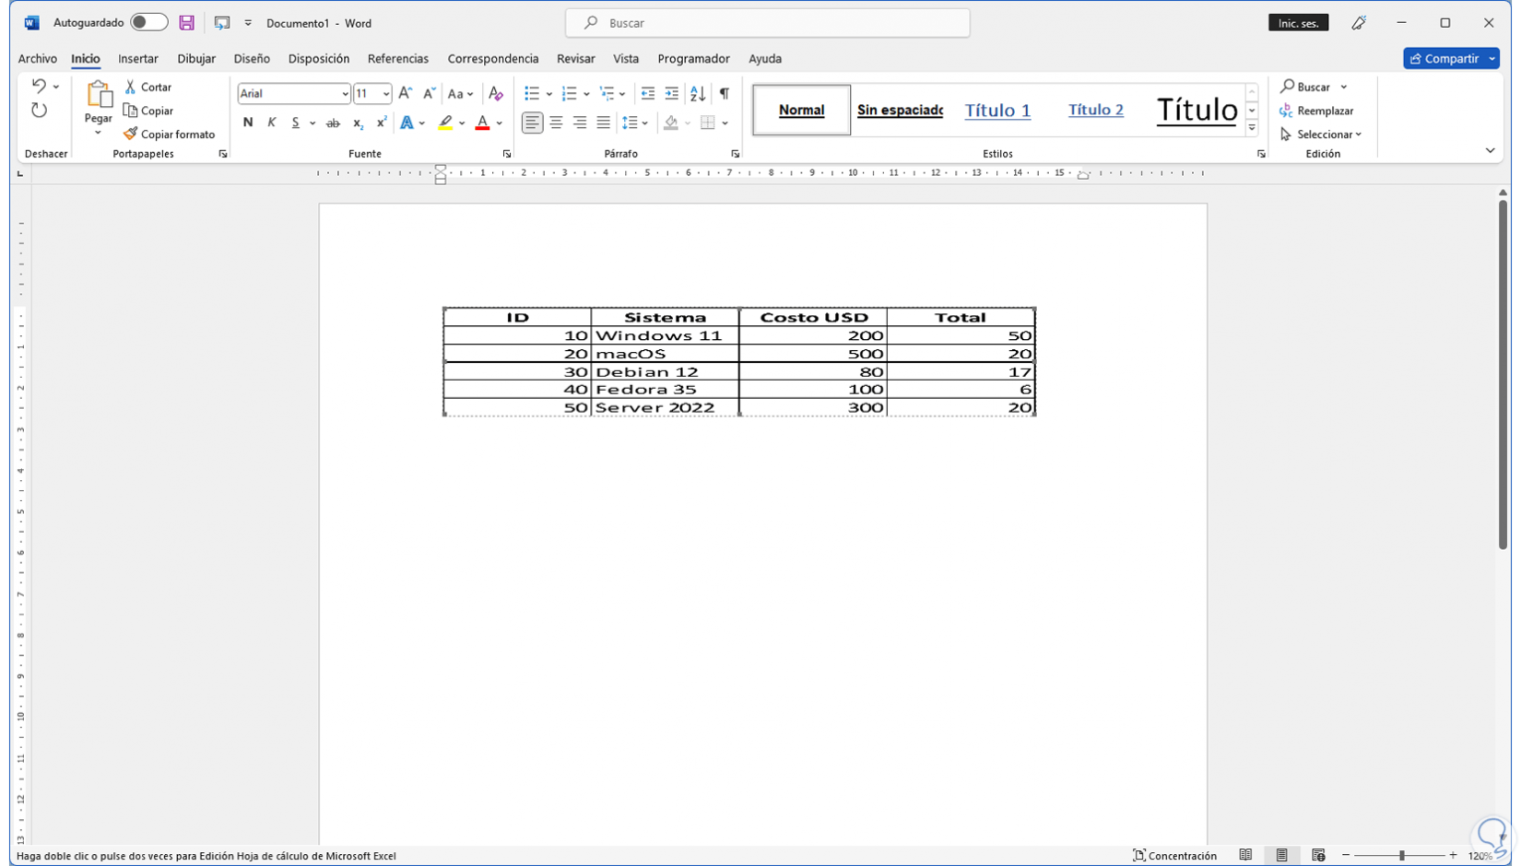Image resolution: width=1521 pixels, height=866 pixels.
Task: Clear all formatting icon
Action: (x=496, y=93)
